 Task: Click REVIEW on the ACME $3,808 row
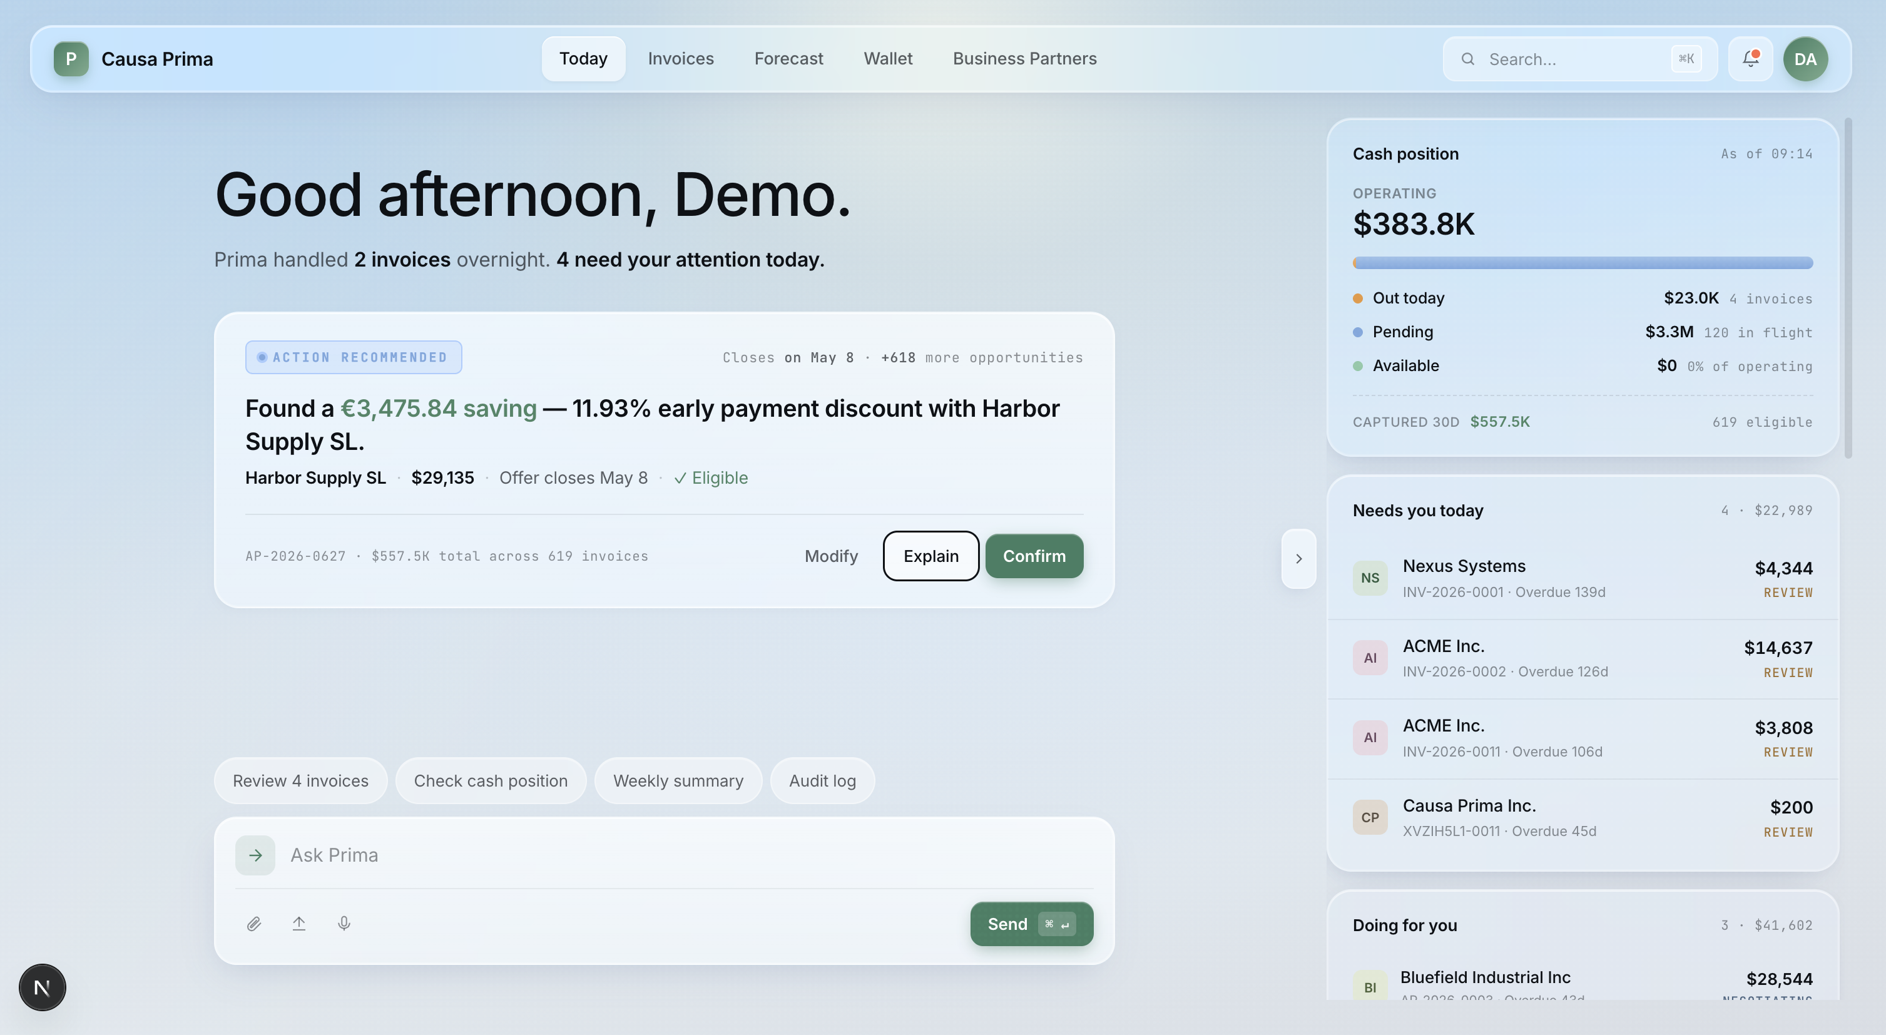pyautogui.click(x=1787, y=752)
